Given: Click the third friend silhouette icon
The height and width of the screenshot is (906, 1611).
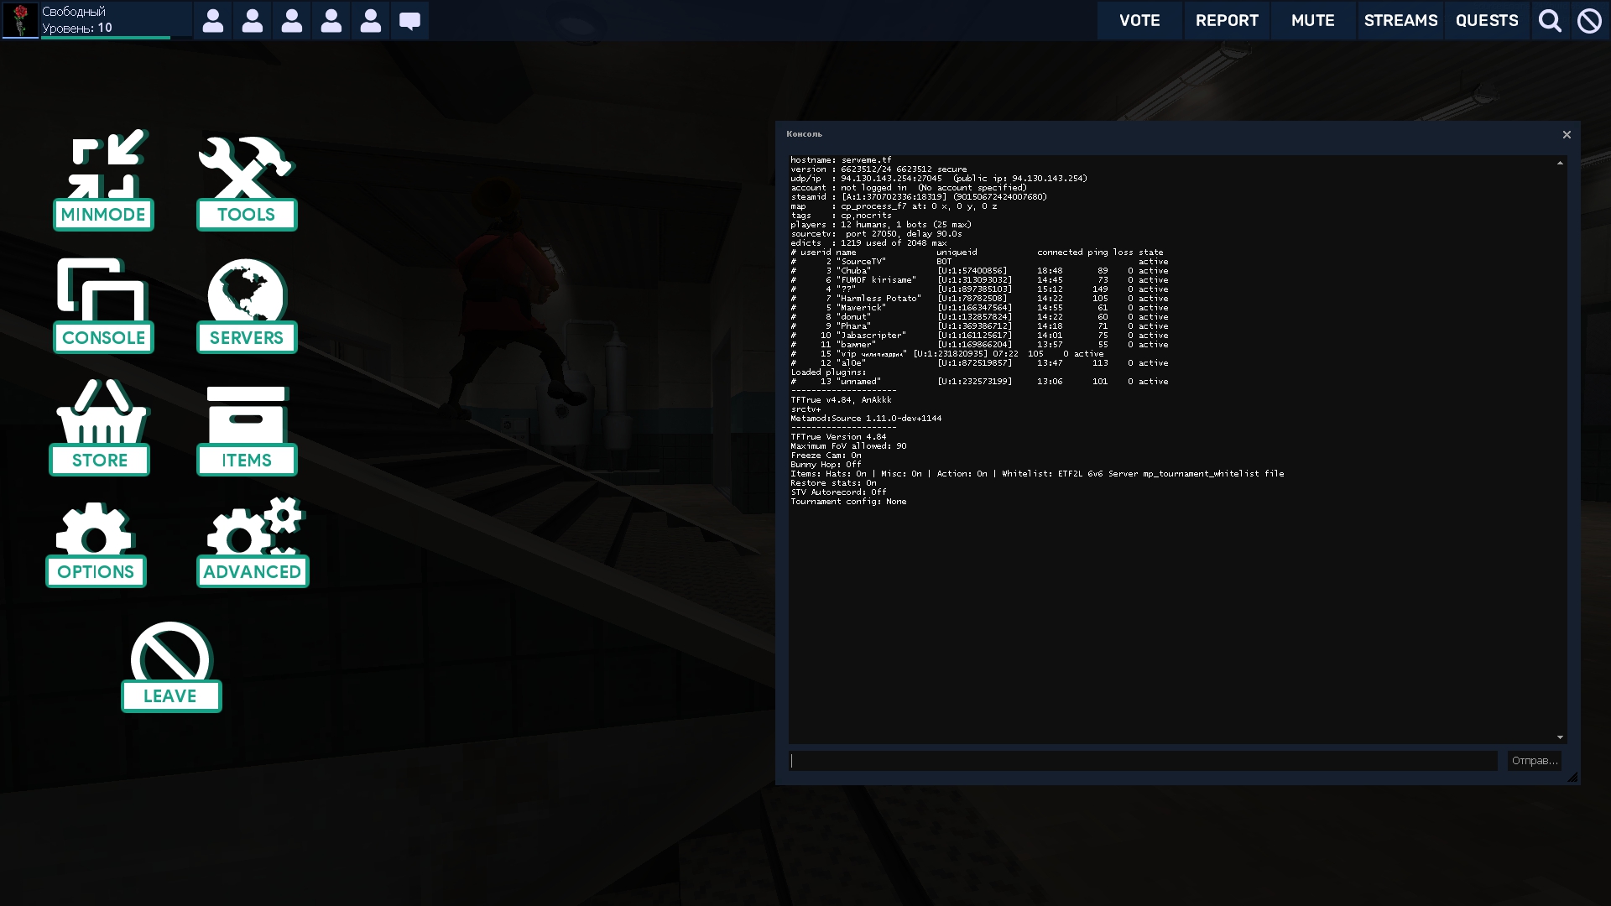Looking at the screenshot, I should click(292, 21).
